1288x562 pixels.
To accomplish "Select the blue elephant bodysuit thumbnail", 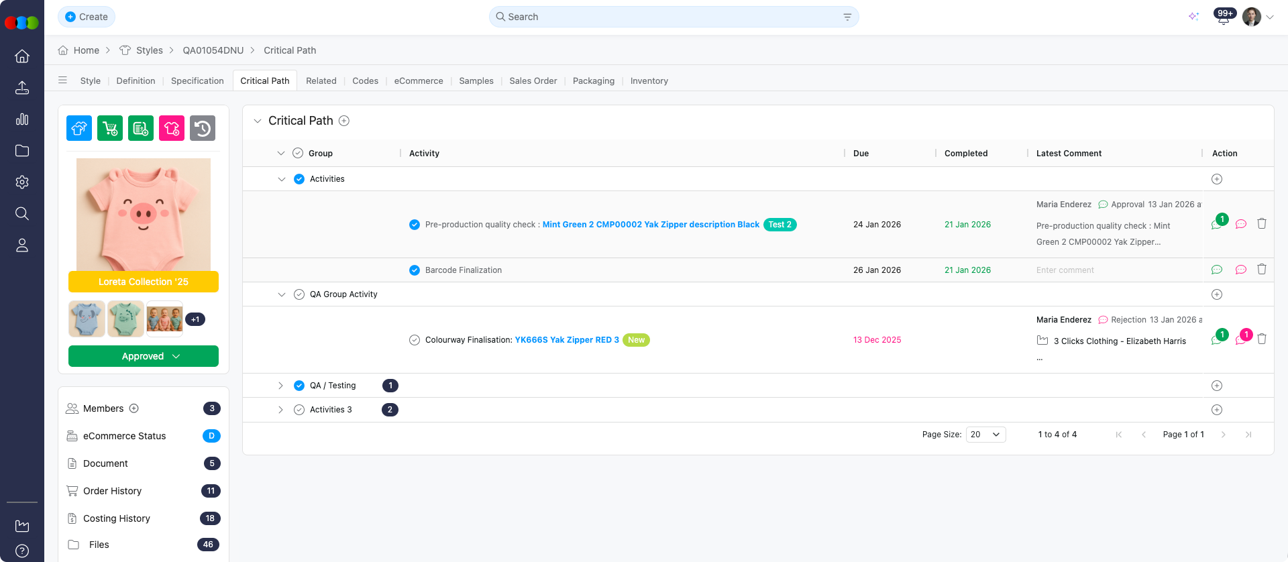I will pos(87,319).
